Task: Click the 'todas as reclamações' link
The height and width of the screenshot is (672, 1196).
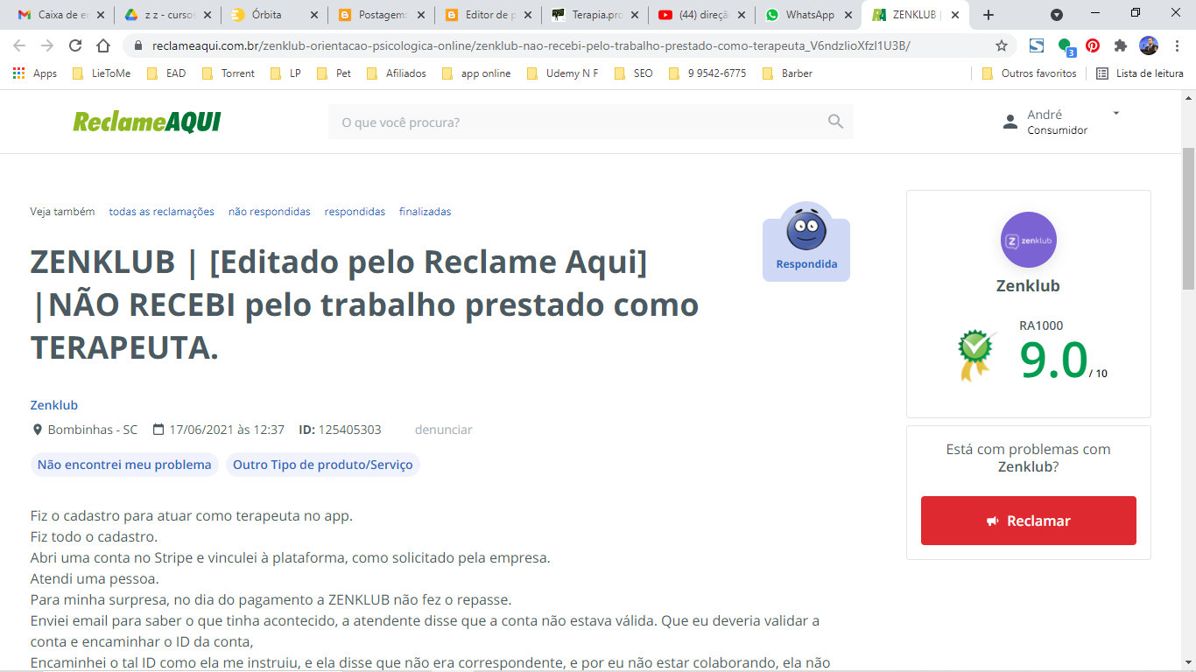Action: (x=162, y=212)
